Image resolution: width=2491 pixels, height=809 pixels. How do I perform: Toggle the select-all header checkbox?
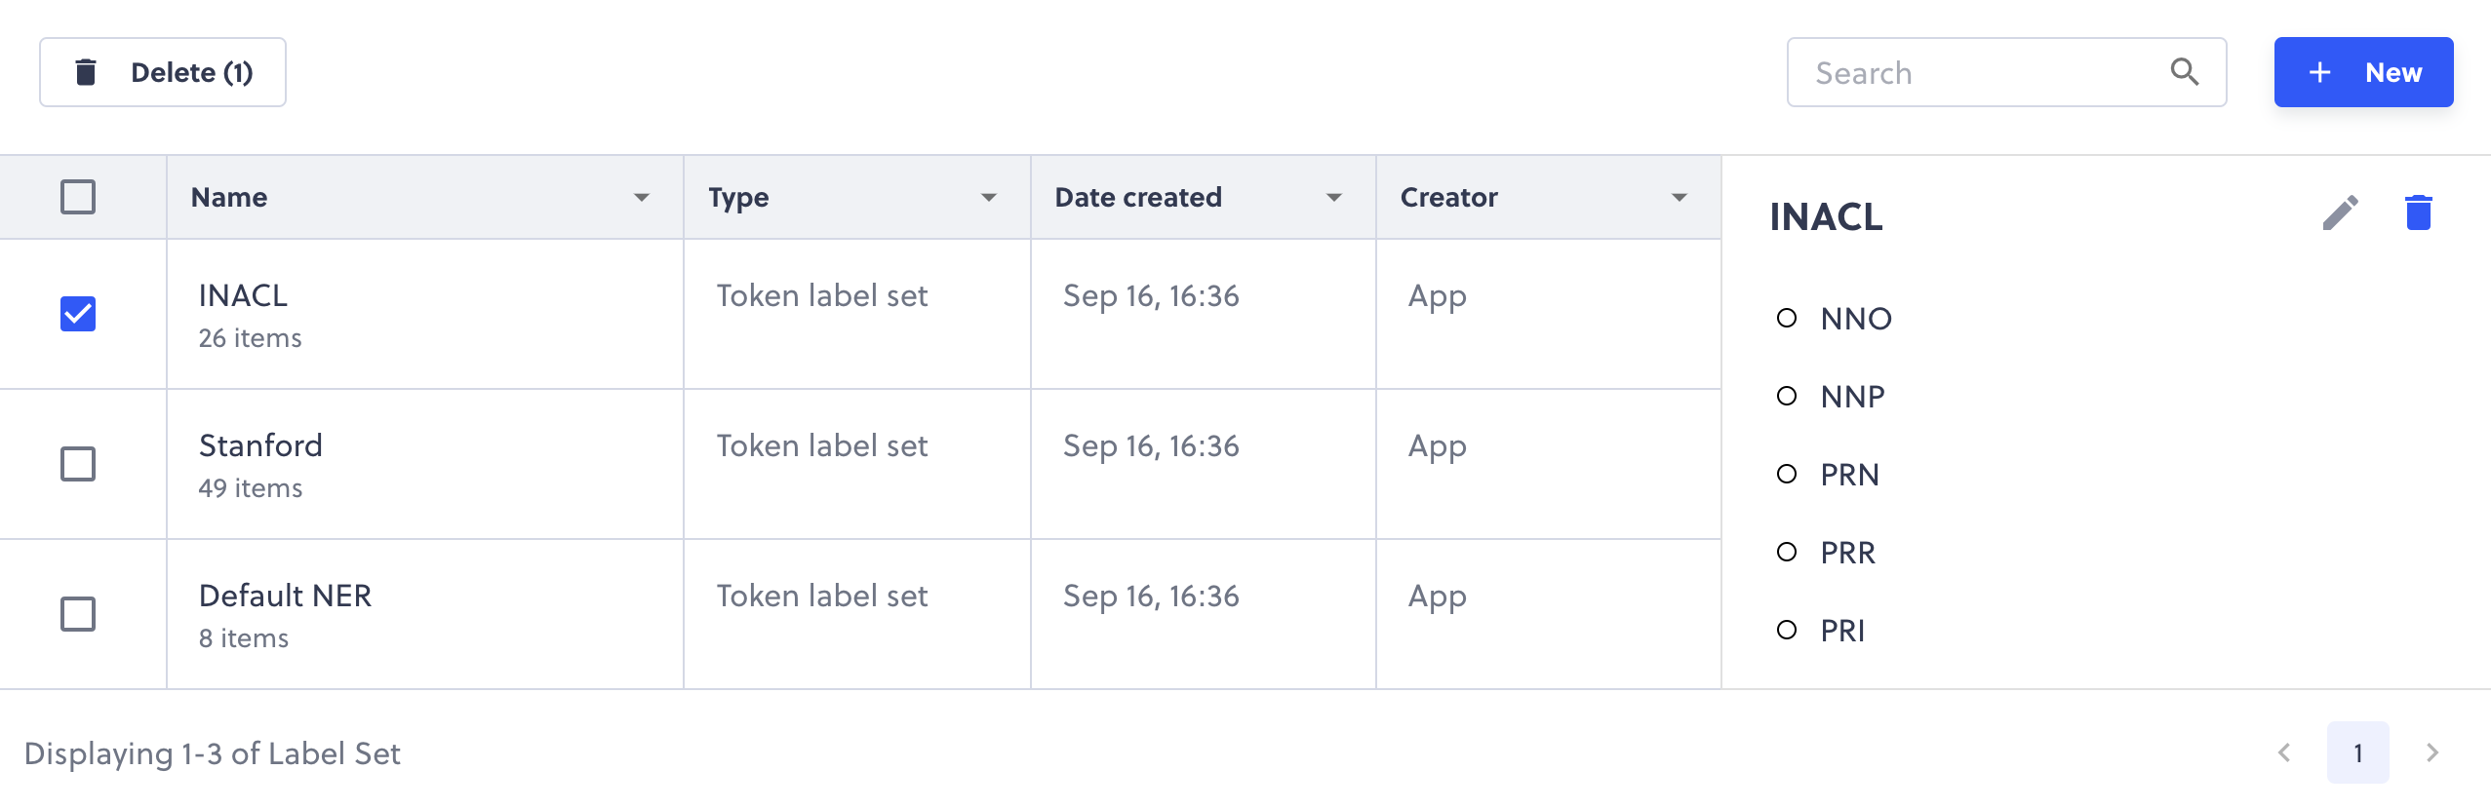(78, 197)
